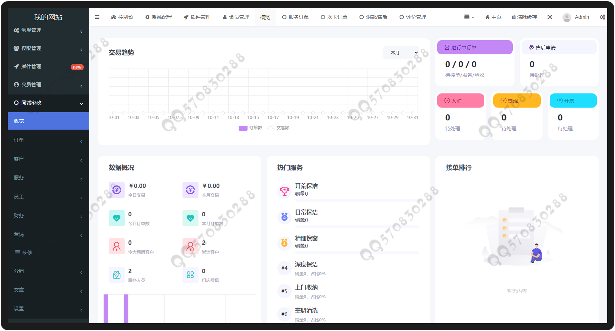Screen dimensions: 615x331
Task: Click the trophy icon beside 开荒保洁
Action: click(284, 191)
